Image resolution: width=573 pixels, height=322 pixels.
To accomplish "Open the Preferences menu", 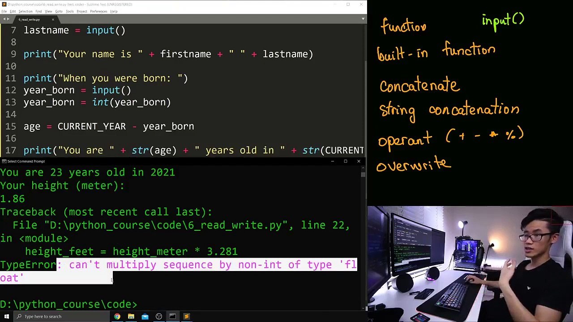I will (98, 11).
